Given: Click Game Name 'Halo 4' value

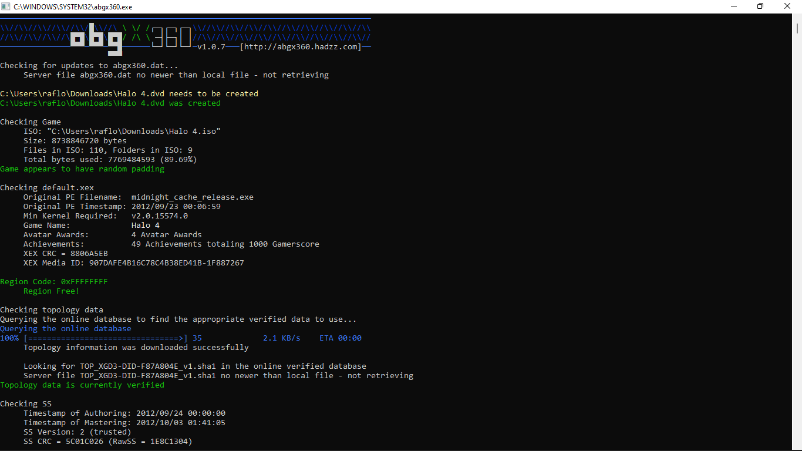Looking at the screenshot, I should tap(146, 225).
